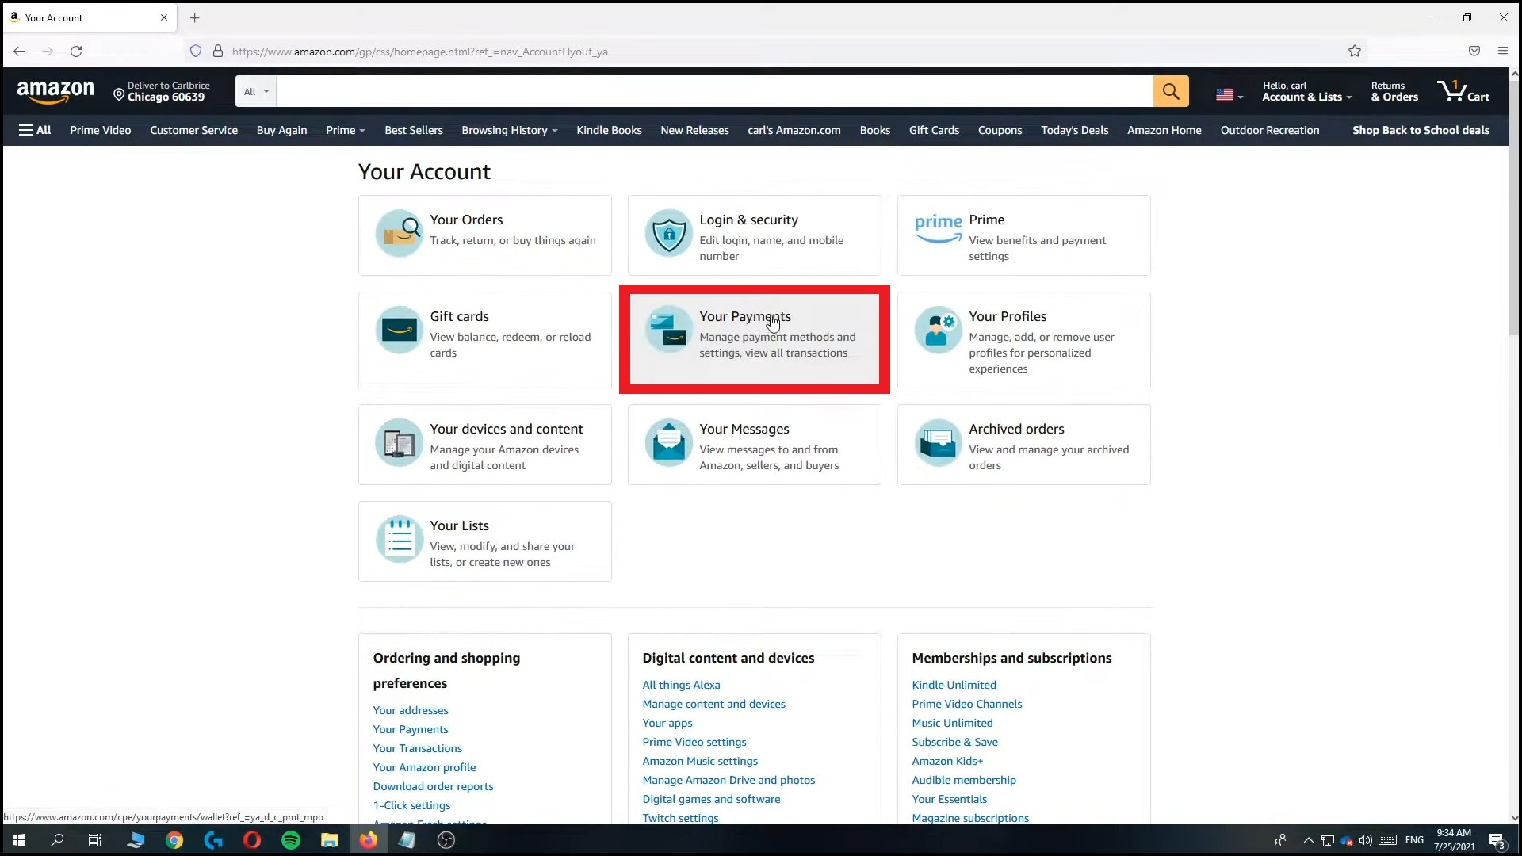The image size is (1522, 856).
Task: Expand the All search category dropdown
Action: click(x=256, y=92)
